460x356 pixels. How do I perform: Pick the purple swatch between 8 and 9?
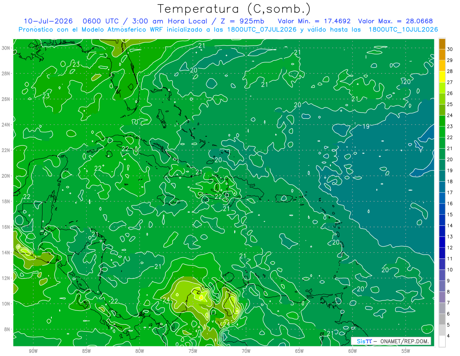tap(442, 286)
